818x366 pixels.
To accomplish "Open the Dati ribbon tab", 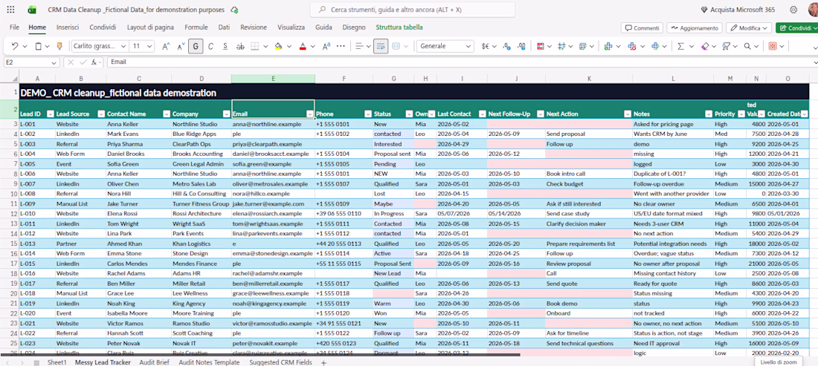I will click(224, 27).
